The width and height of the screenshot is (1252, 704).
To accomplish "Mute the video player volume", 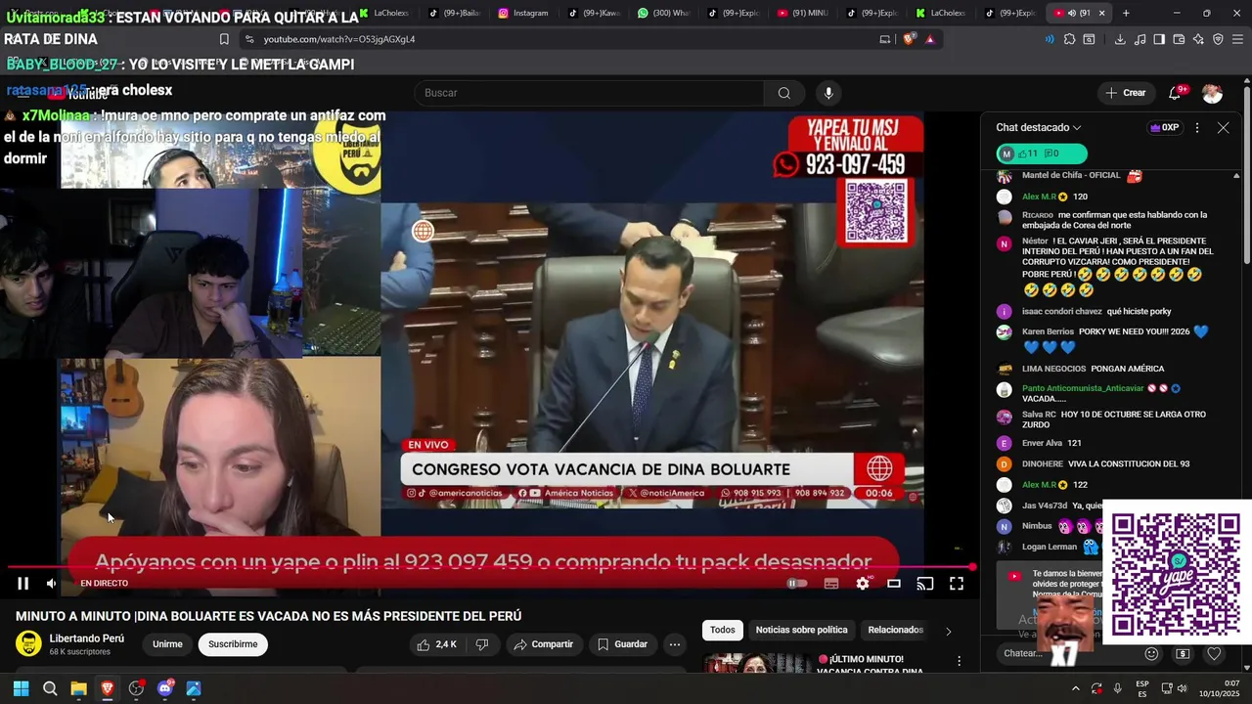I will click(x=51, y=584).
